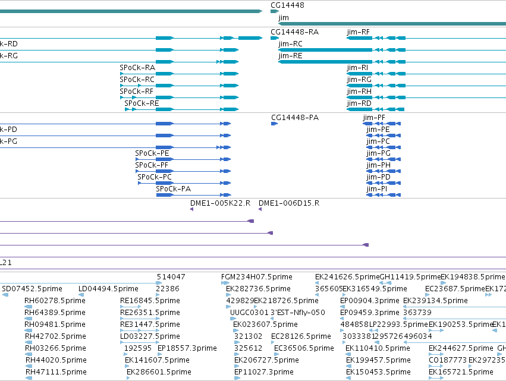Select the LD04494.5prime EST label
Screen dimensions: 506x381
(x=108, y=289)
